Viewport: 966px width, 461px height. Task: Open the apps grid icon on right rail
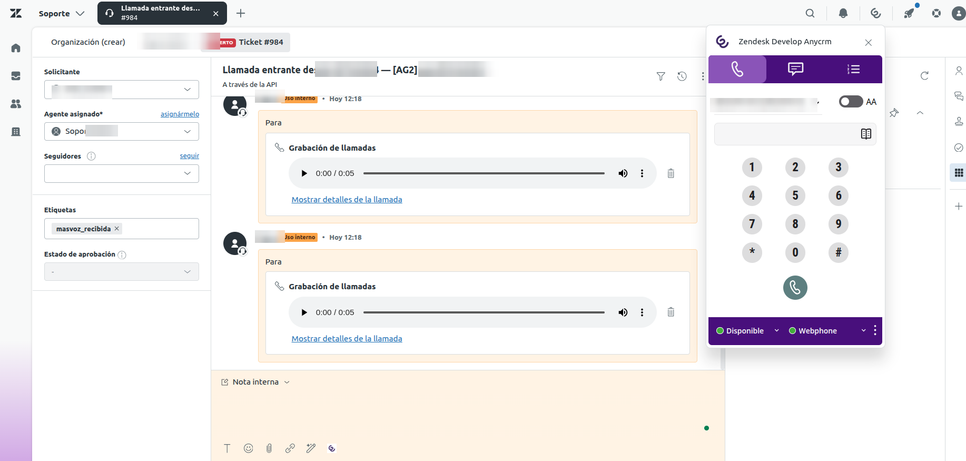pyautogui.click(x=959, y=172)
